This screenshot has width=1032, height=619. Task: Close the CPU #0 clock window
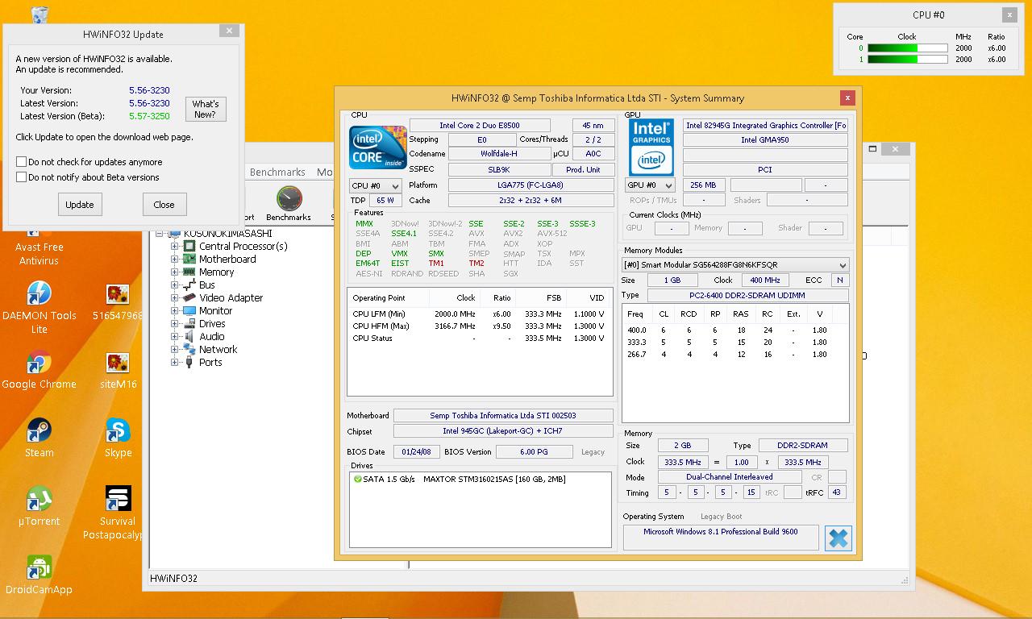1009,15
